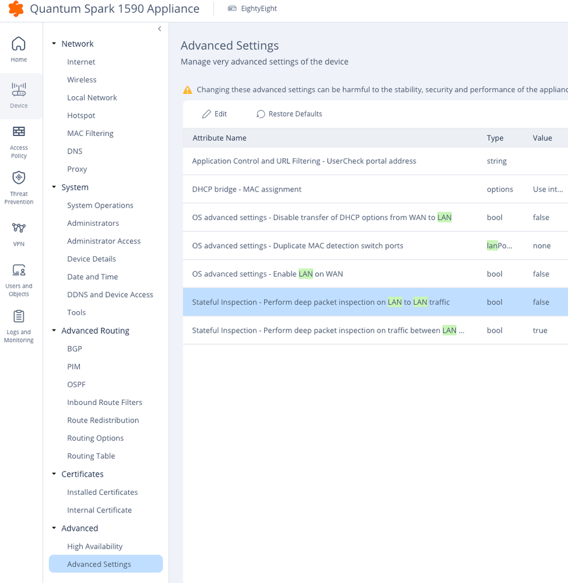Sort by Type column header
Viewport: 568px width, 583px height.
pyautogui.click(x=495, y=138)
